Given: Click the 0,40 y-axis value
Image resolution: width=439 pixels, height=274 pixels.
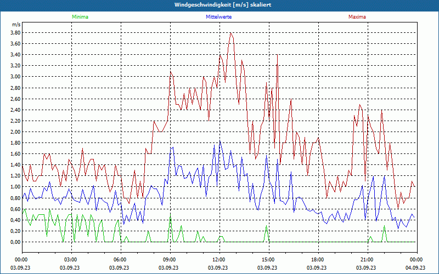Looking at the screenshot, I should [x=15, y=220].
